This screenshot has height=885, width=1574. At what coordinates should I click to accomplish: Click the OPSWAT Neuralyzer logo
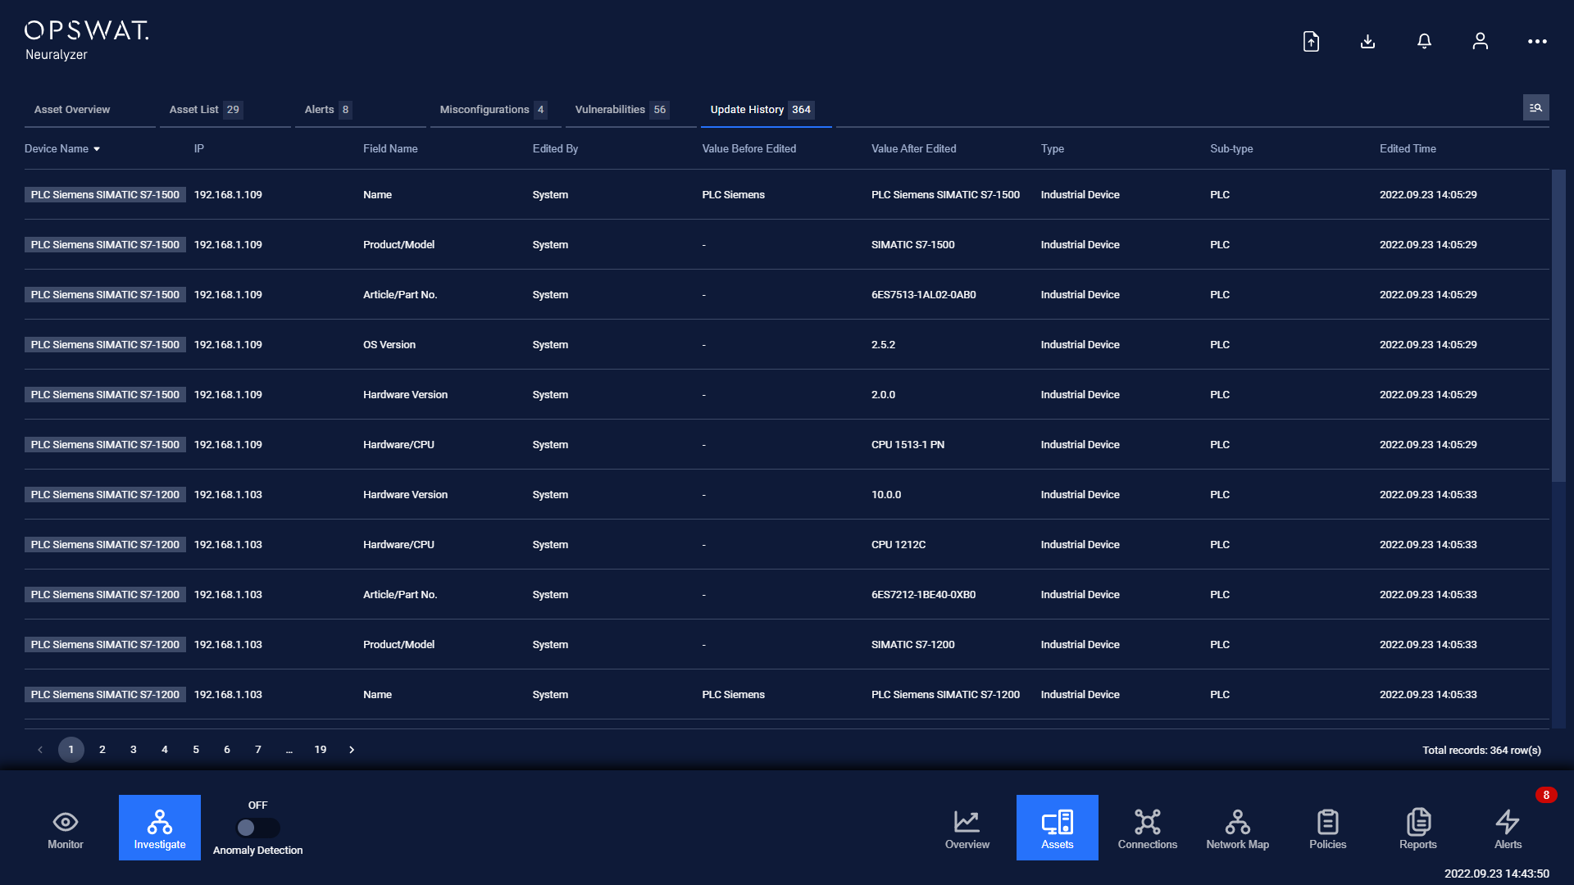pyautogui.click(x=86, y=41)
